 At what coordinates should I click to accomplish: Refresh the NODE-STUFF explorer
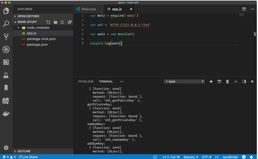tap(62, 22)
